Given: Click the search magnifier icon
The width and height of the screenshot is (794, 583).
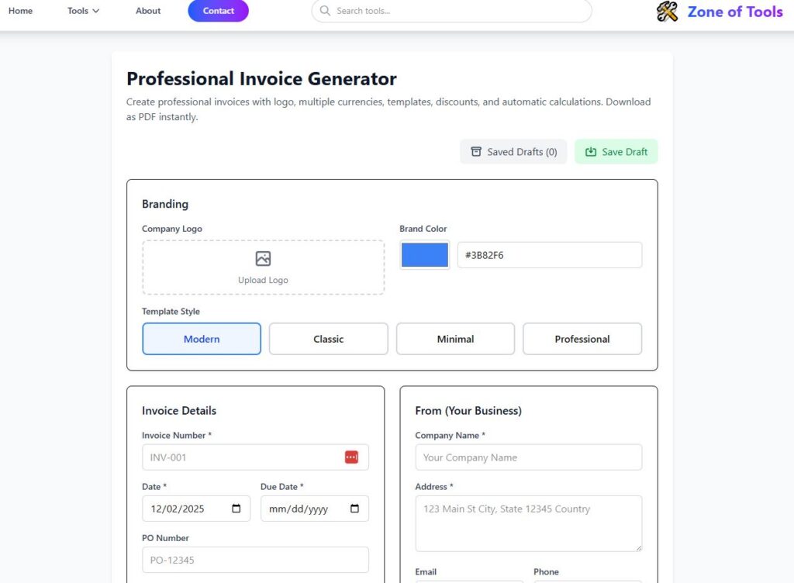Looking at the screenshot, I should pyautogui.click(x=325, y=11).
